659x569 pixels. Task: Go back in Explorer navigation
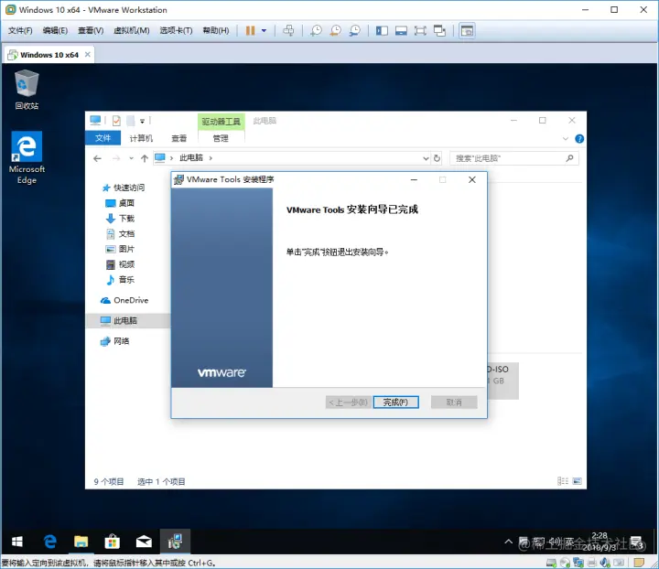tap(98, 158)
